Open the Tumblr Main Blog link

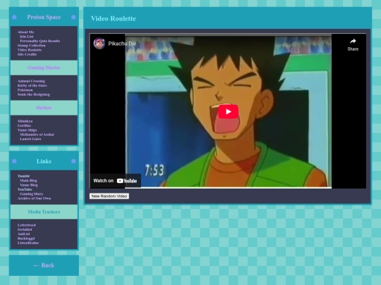(x=28, y=181)
